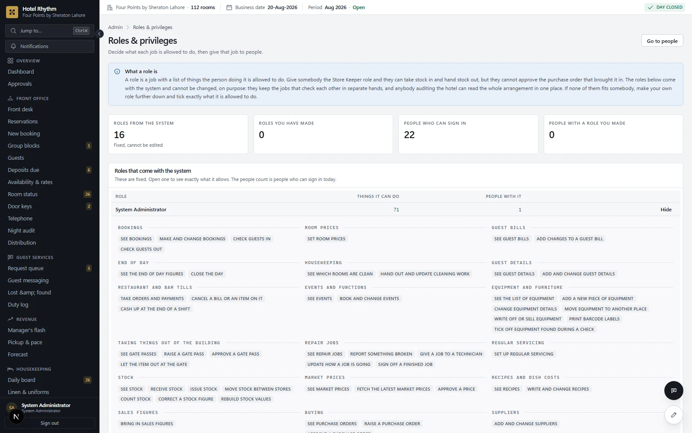Click the floating pencil edit button
The height and width of the screenshot is (433, 692).
coord(673,415)
